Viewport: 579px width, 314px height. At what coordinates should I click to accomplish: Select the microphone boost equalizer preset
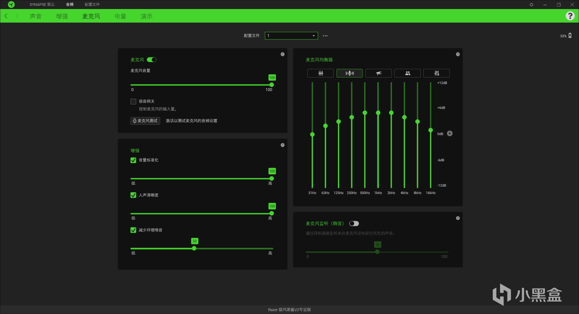[x=349, y=73]
